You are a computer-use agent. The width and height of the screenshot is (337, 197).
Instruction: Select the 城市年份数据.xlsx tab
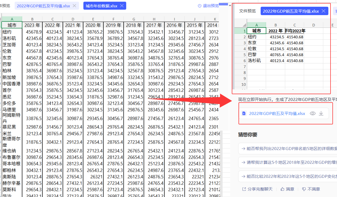click(101, 6)
